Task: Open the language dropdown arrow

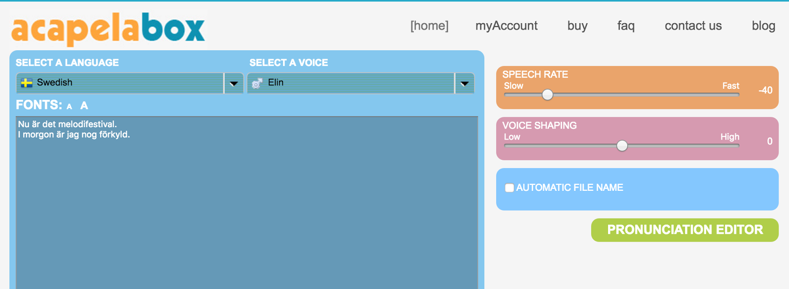Action: coord(234,83)
